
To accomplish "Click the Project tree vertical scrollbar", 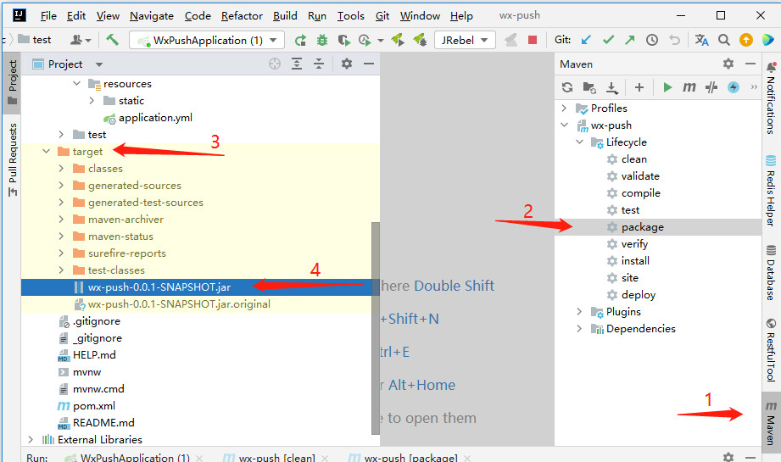I will pyautogui.click(x=376, y=329).
